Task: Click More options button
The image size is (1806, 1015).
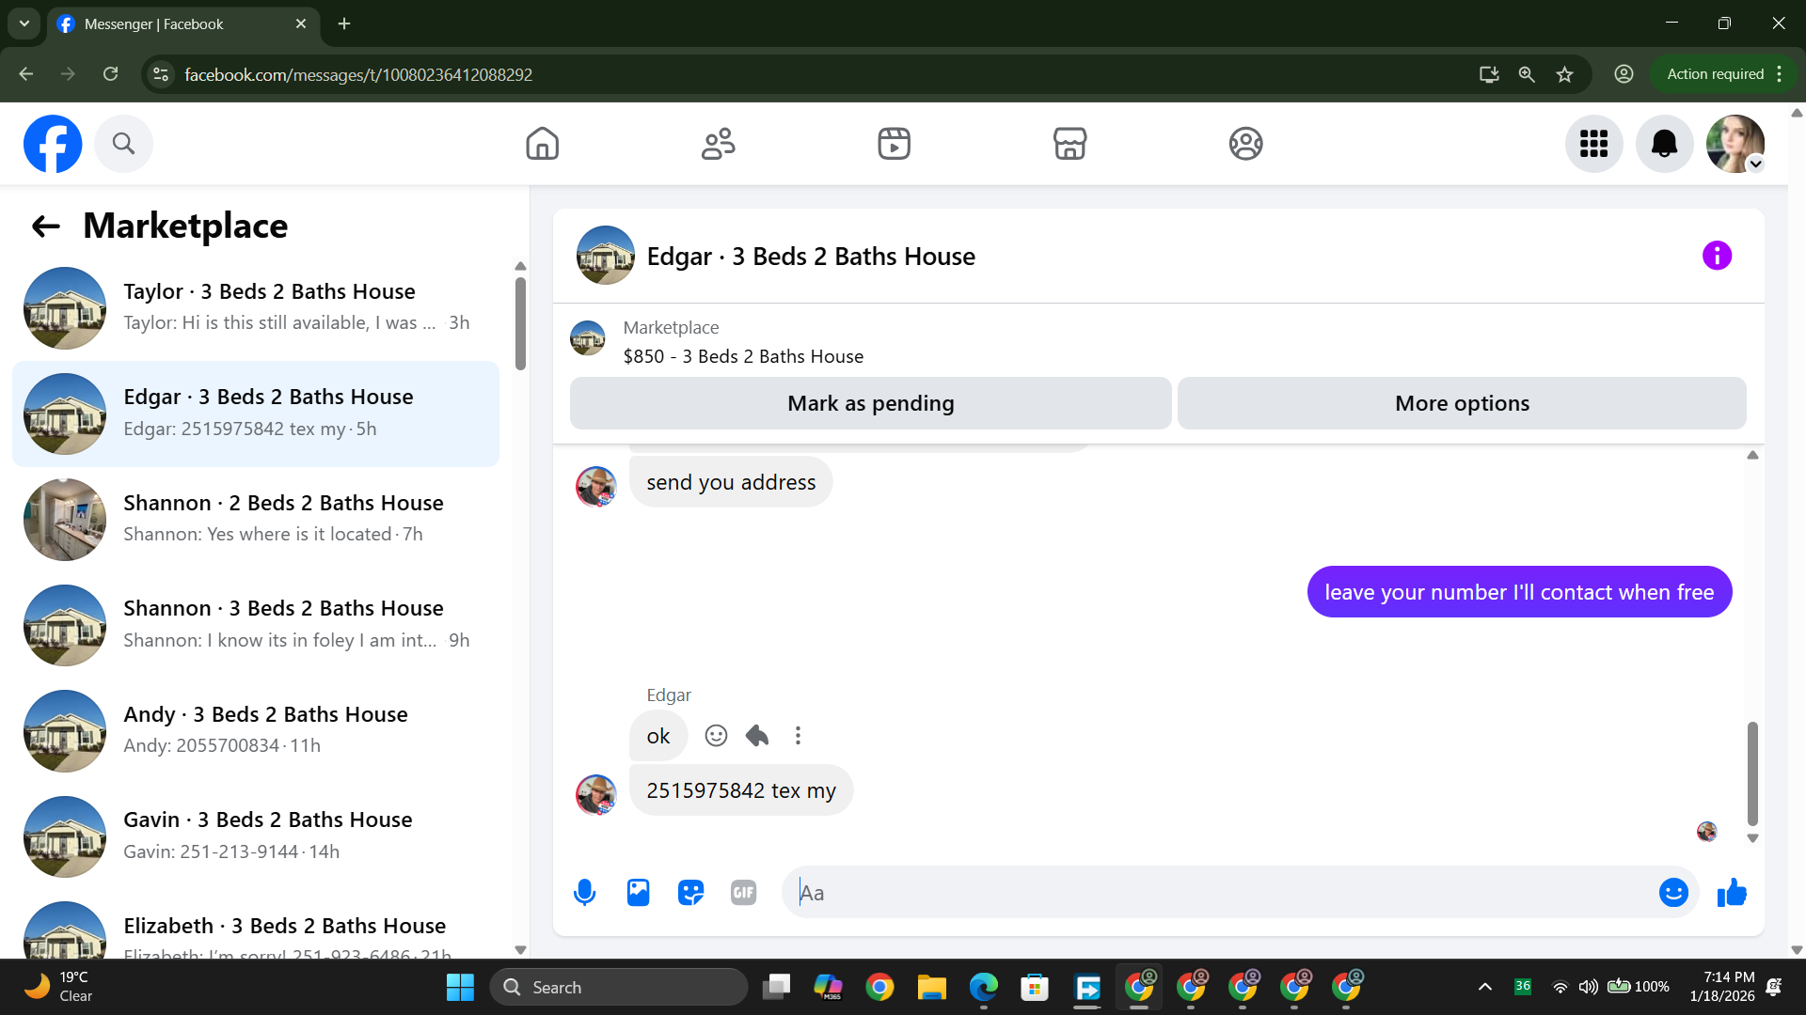Action: point(1462,403)
